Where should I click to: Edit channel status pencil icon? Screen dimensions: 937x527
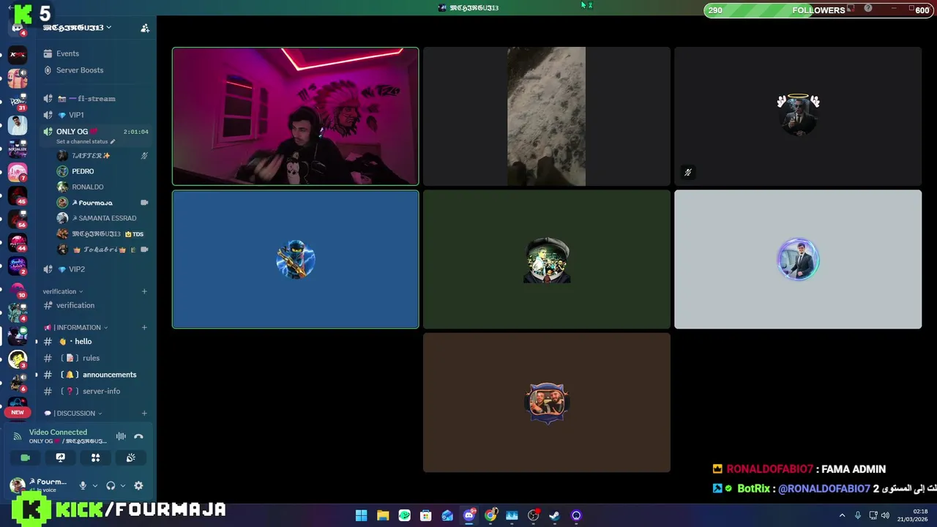[x=112, y=141]
